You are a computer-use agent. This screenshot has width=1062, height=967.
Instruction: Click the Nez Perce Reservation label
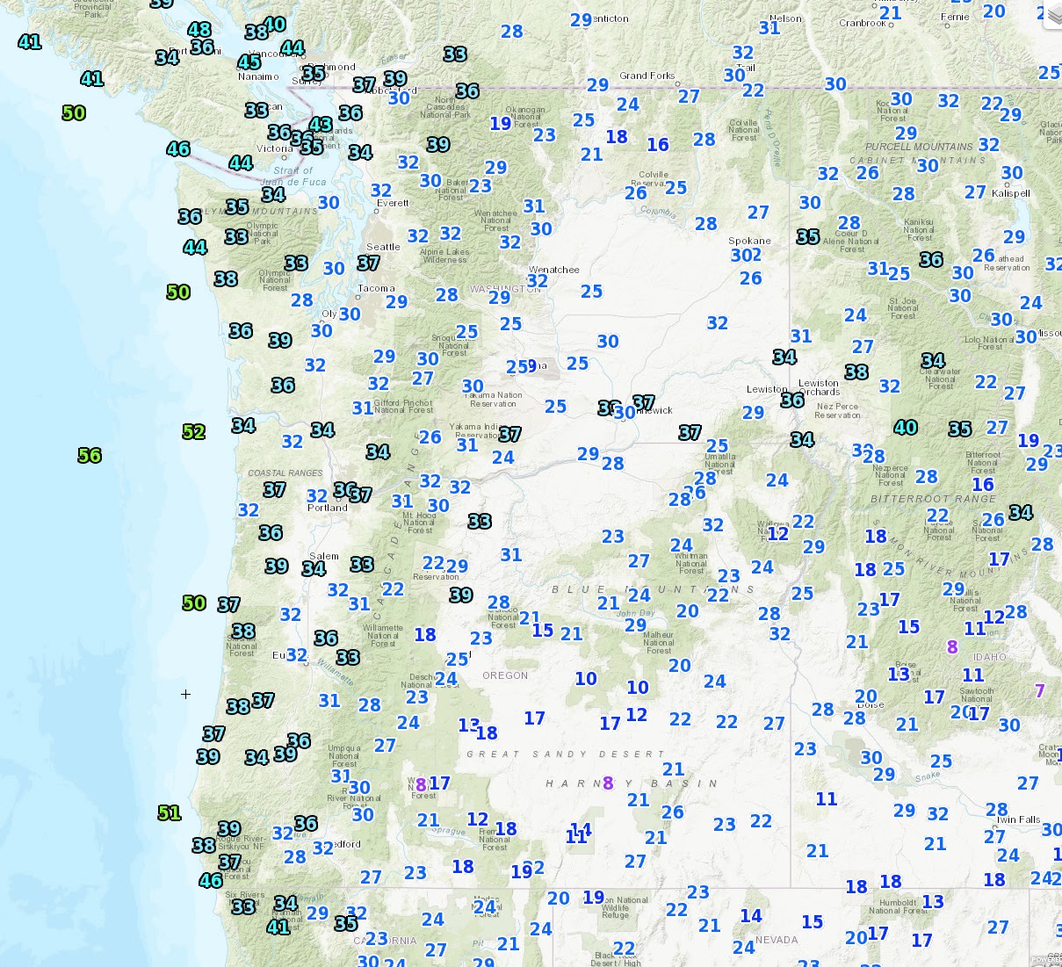click(x=837, y=411)
